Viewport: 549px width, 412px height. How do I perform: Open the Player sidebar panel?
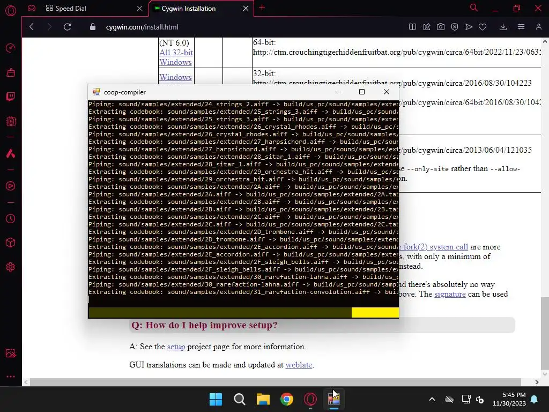pos(11,186)
